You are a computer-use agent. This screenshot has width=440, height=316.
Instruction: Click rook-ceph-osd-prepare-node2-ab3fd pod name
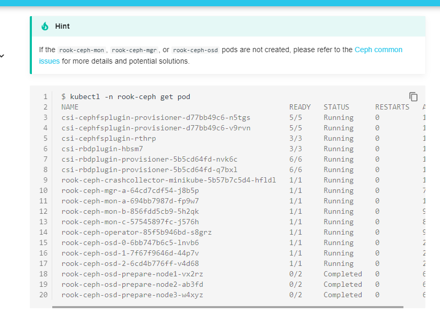point(132,284)
